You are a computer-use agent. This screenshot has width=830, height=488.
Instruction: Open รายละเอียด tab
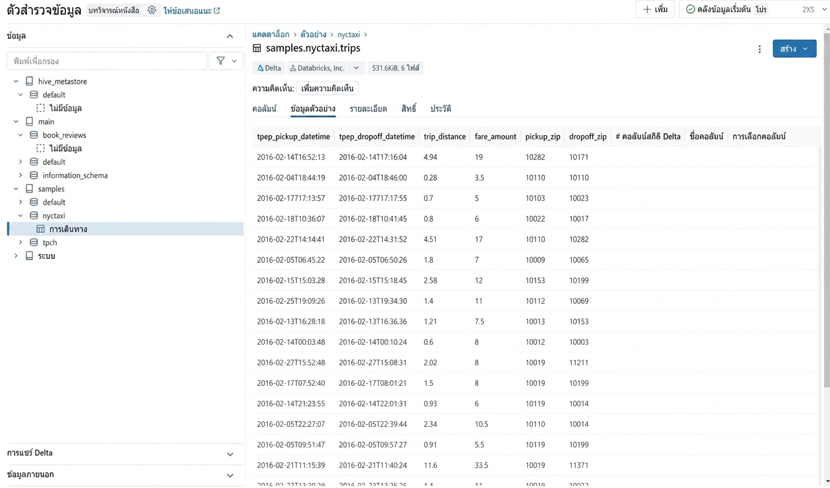368,109
